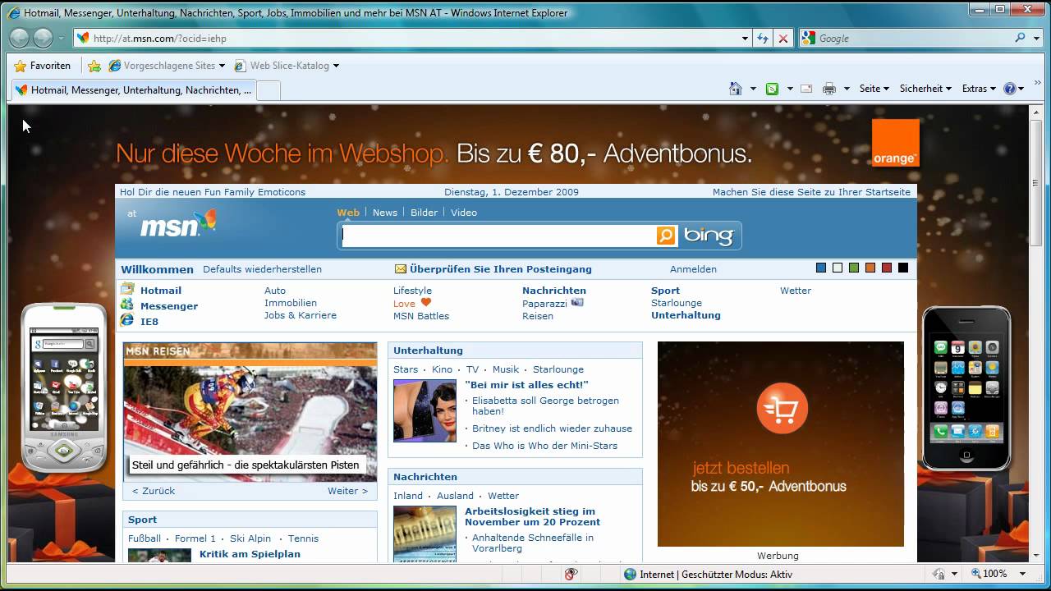The height and width of the screenshot is (591, 1051).
Task: Click the MSN butterfly logo
Action: [204, 220]
